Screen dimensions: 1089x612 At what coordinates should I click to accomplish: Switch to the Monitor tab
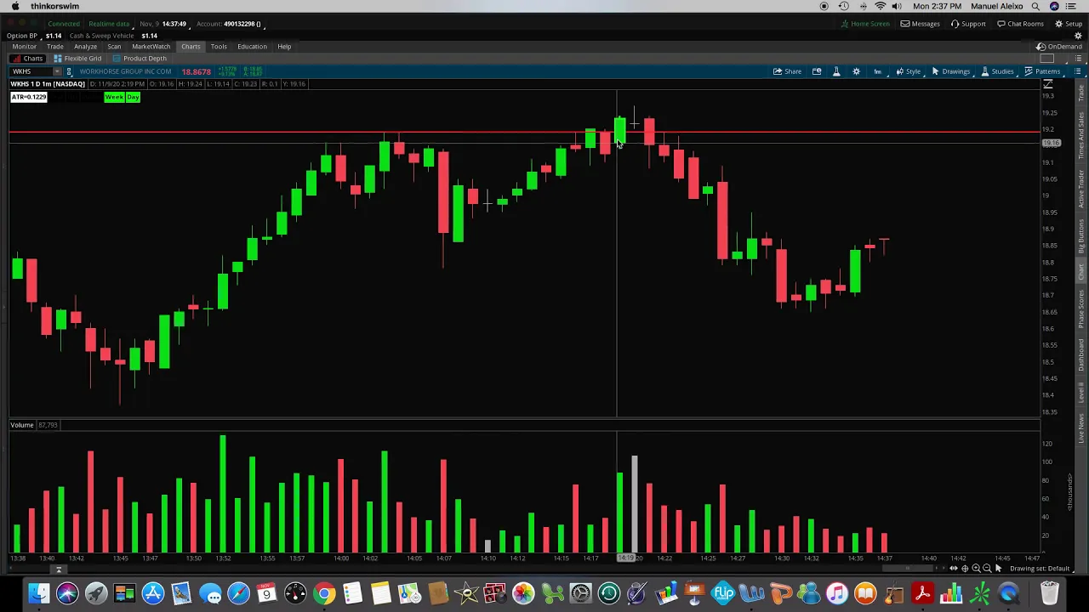(x=24, y=47)
